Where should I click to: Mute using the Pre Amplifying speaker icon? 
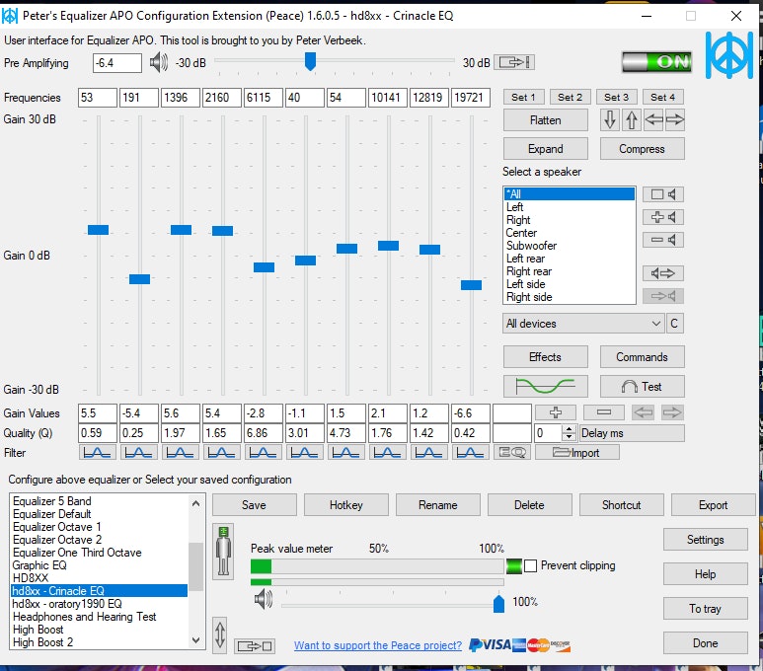[x=159, y=63]
